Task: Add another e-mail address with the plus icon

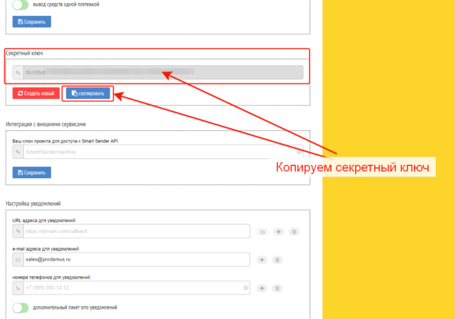Action: click(262, 260)
